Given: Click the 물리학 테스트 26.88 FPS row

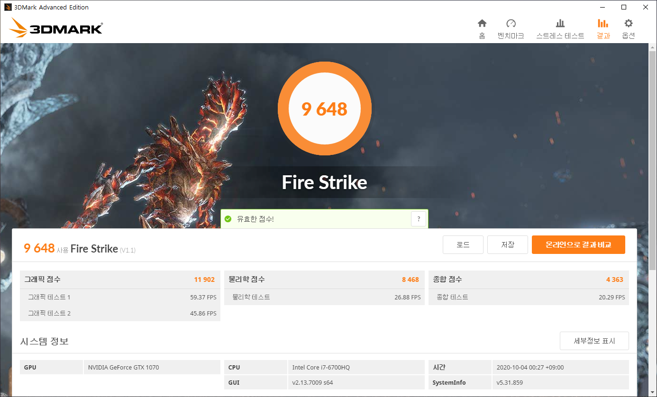Looking at the screenshot, I should [x=325, y=297].
